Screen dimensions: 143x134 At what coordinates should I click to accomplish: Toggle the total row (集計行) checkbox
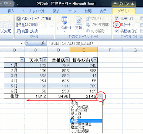click(x=117, y=25)
